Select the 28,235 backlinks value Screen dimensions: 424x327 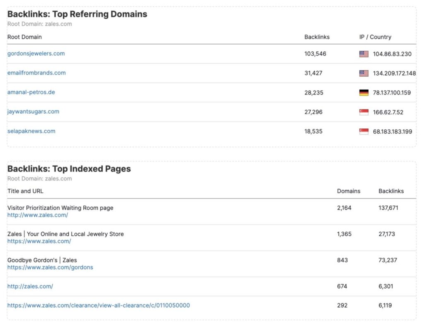[314, 92]
